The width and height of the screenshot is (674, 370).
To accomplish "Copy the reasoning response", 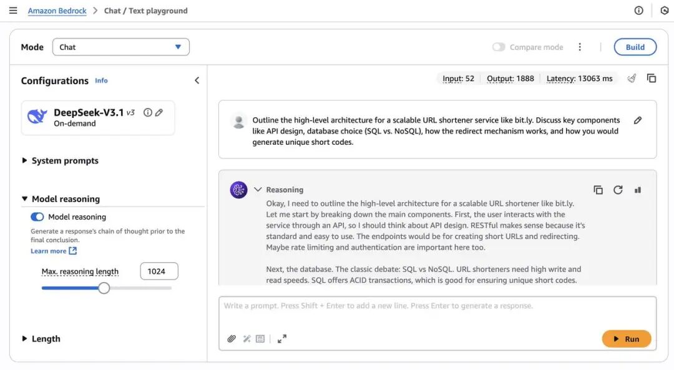I will point(598,190).
